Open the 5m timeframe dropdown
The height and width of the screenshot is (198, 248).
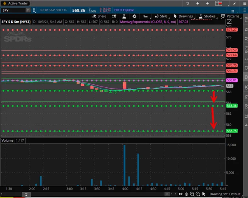(146, 16)
